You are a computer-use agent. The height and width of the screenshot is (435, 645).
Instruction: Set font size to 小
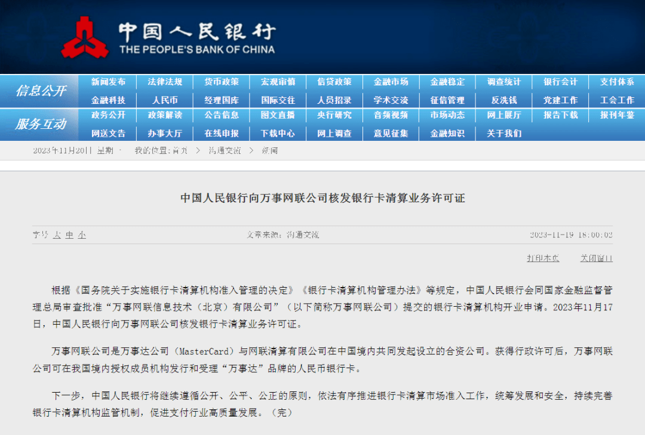tap(82, 235)
